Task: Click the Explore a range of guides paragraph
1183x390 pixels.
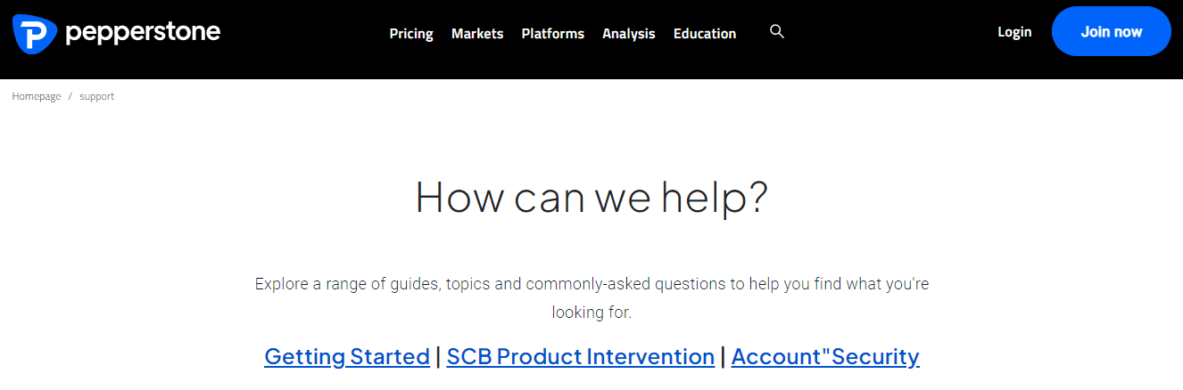Action: [591, 298]
